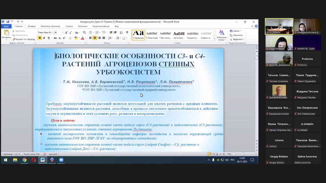This screenshot has width=326, height=183.
Task: Toggle center alignment in paragraph group
Action: point(95,38)
